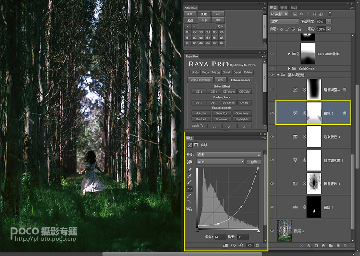Select the edit-points curve tool
Screen dimensions: 360x256
tap(189, 190)
